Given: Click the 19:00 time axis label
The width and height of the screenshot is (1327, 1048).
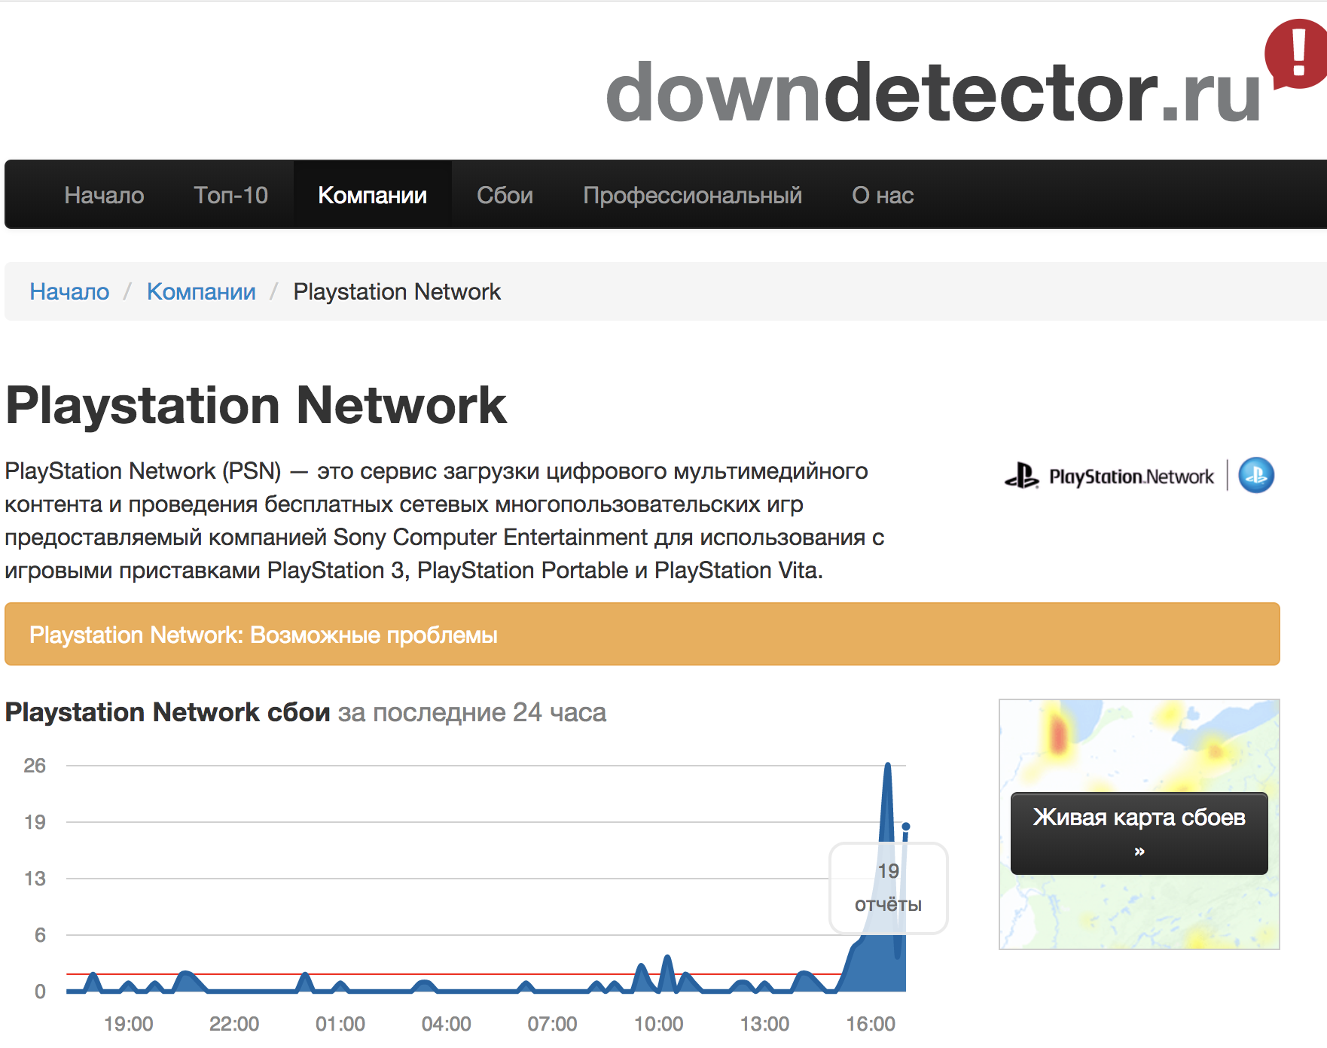Looking at the screenshot, I should point(128,1024).
